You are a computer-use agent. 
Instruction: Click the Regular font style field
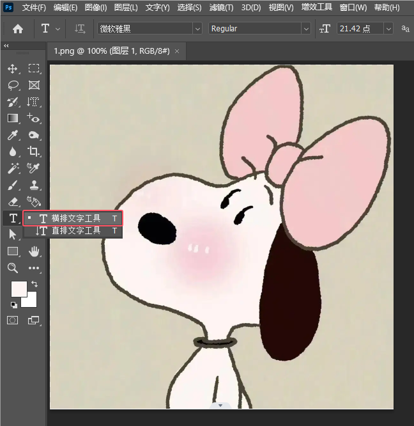(254, 29)
